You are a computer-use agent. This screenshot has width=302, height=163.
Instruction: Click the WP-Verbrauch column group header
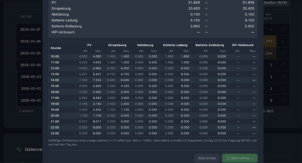point(242,45)
